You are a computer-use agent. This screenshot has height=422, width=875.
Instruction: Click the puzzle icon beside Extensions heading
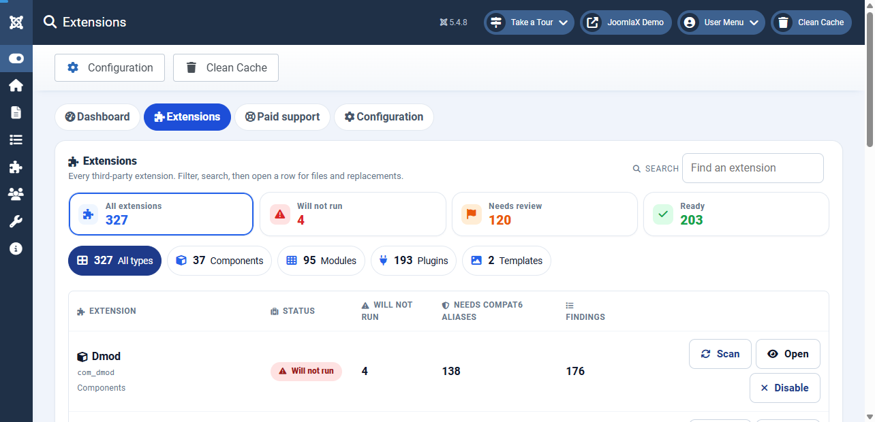[x=74, y=162]
